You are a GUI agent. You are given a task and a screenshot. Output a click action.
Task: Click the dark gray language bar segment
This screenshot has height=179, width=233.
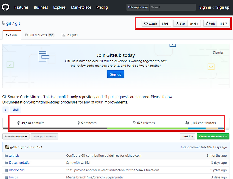55,128
